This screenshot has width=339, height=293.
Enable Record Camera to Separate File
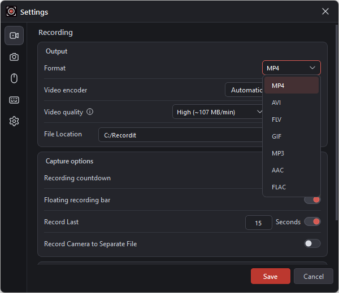[x=312, y=243]
